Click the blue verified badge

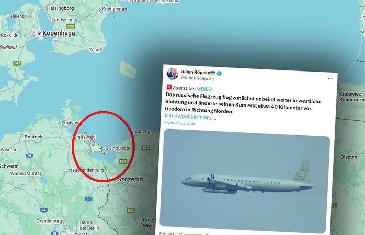(219, 74)
